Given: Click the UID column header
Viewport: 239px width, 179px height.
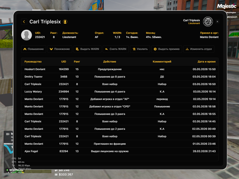Looking at the screenshot, I should point(64,62).
